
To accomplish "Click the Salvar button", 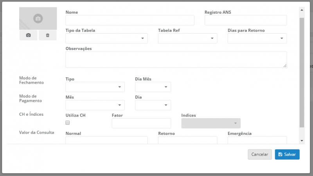I will click(287, 154).
